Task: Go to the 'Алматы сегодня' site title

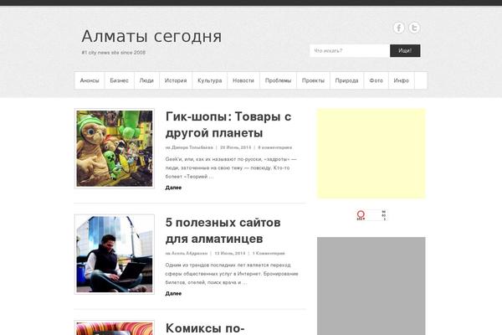Action: click(x=151, y=36)
